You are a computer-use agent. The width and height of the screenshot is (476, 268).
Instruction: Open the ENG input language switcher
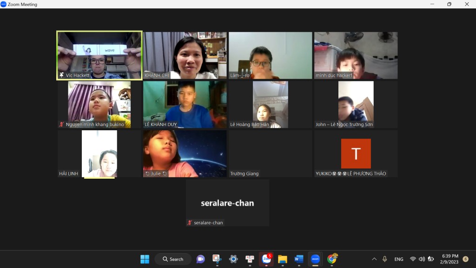(x=399, y=259)
